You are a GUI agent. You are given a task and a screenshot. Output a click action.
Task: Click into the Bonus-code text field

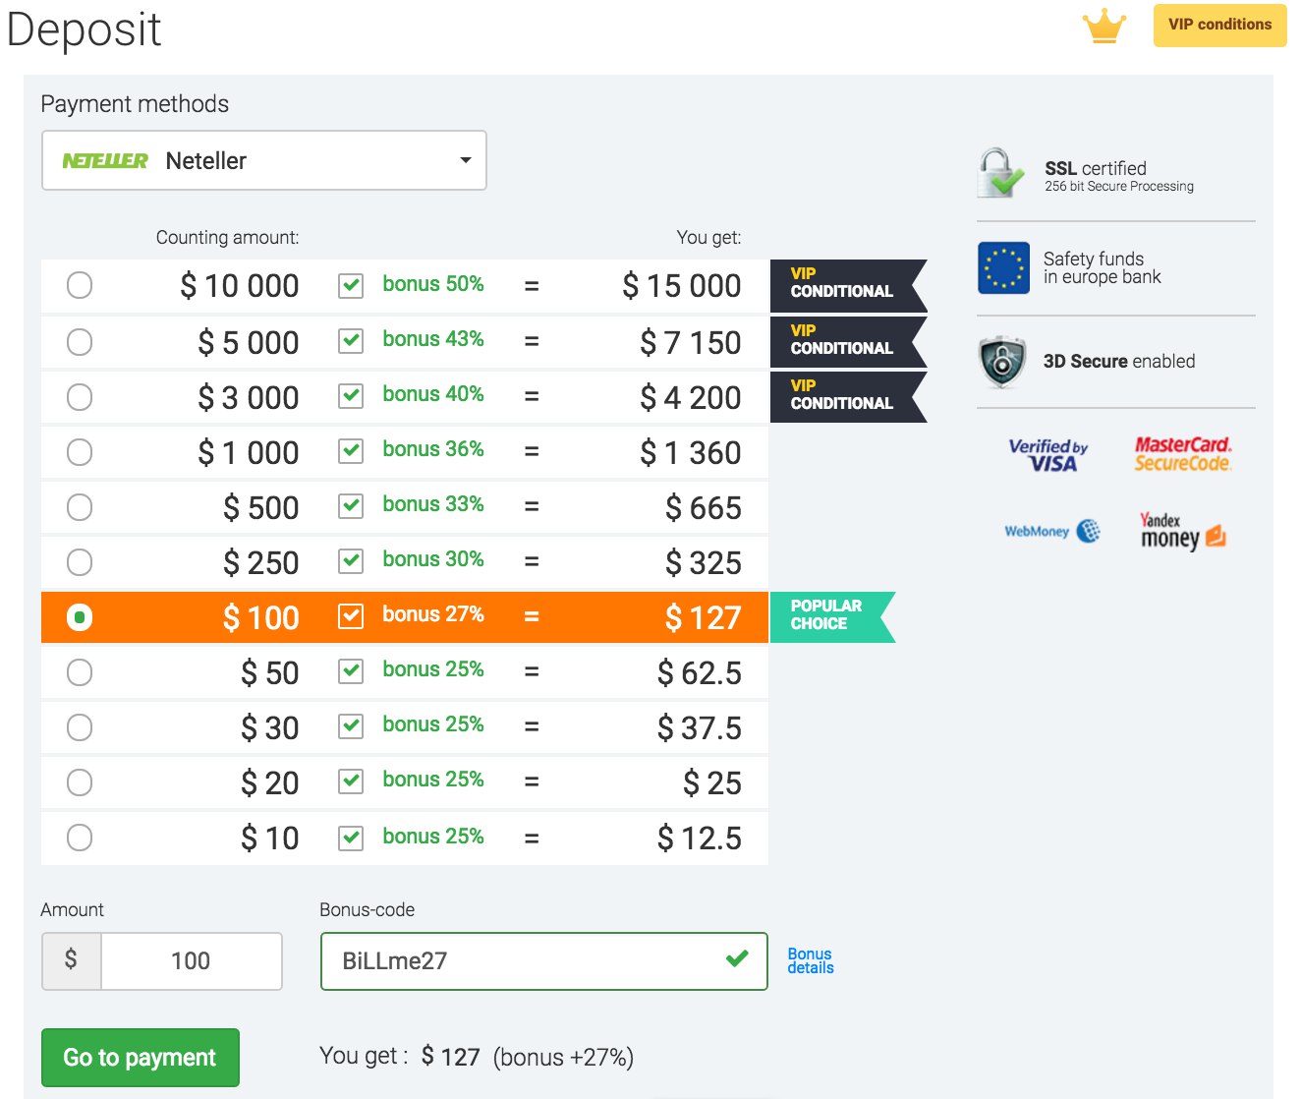(x=543, y=961)
